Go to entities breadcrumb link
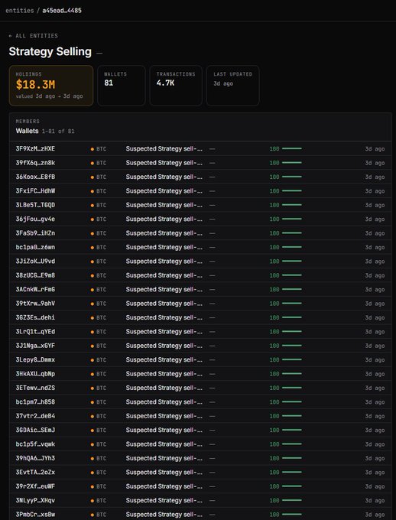Screen dimensions: 396x520 coord(20,10)
